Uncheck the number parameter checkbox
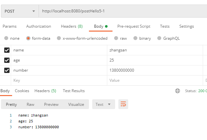Screen dimensions: 207x140 [7, 70]
